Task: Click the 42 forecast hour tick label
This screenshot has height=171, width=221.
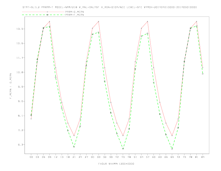Action: tap(117, 157)
